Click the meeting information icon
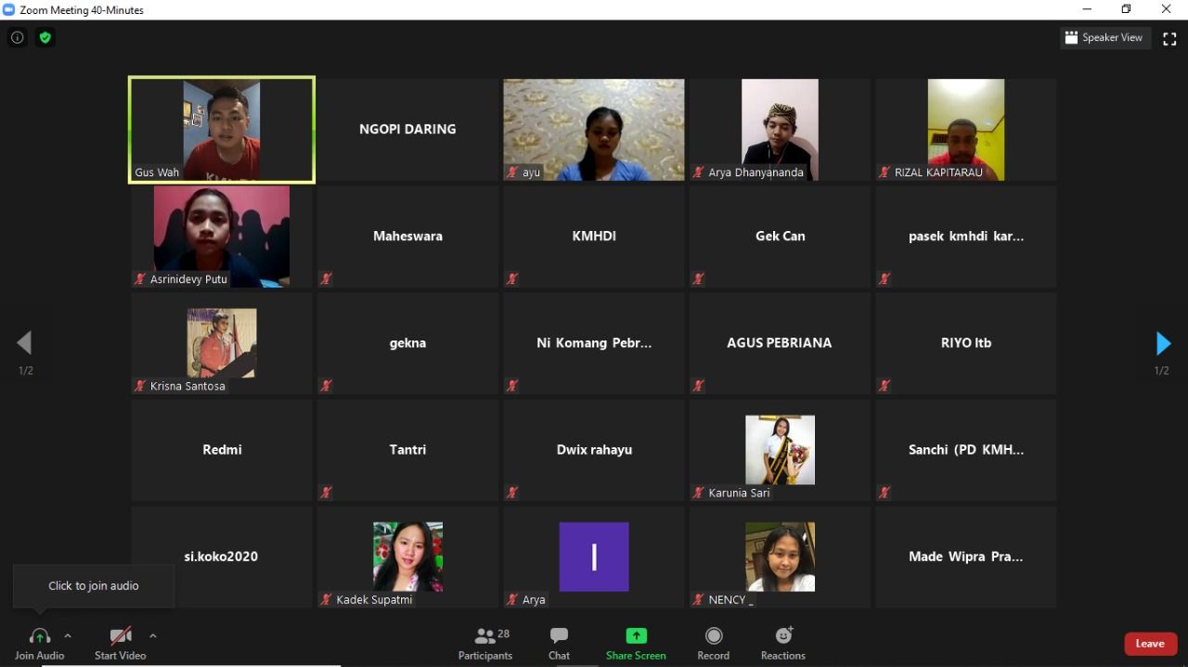The width and height of the screenshot is (1188, 667). click(17, 38)
